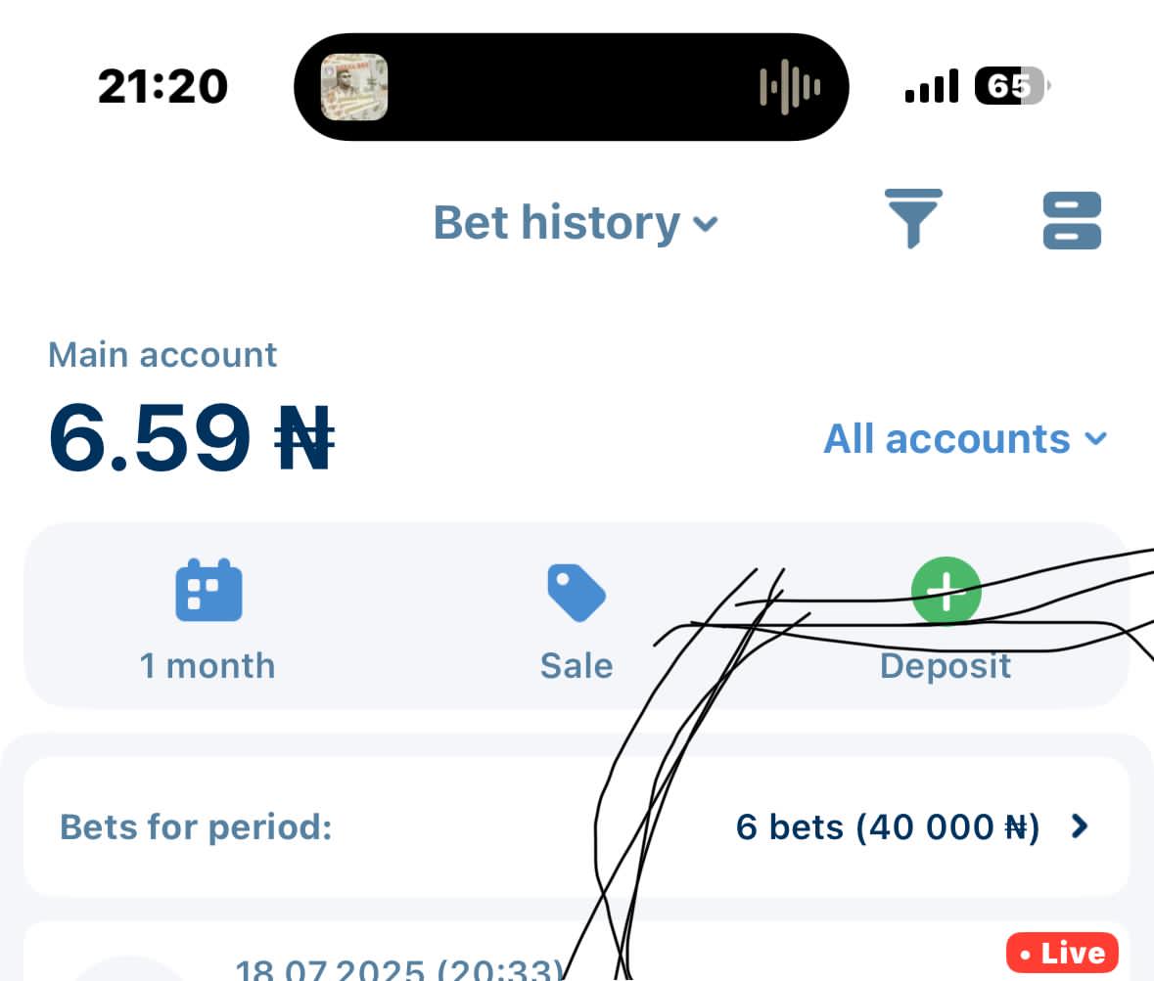Tap the Sale label
This screenshot has width=1154, height=981.
tap(577, 666)
